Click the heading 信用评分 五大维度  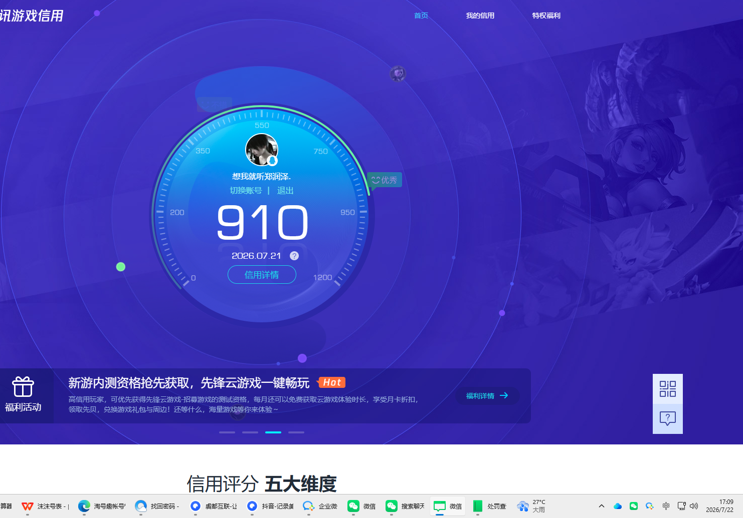261,484
